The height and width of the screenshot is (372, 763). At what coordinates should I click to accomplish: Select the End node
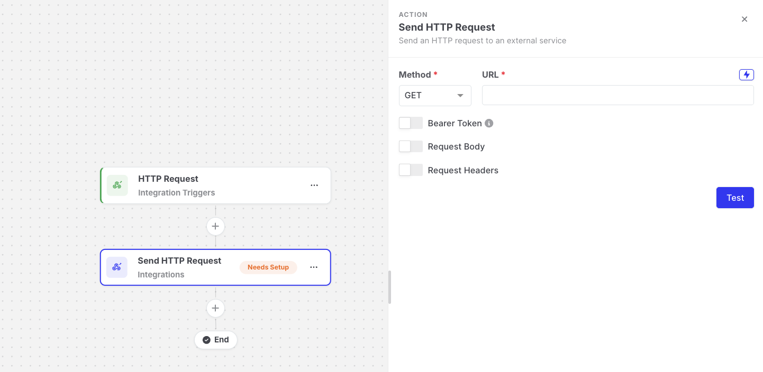pos(215,340)
